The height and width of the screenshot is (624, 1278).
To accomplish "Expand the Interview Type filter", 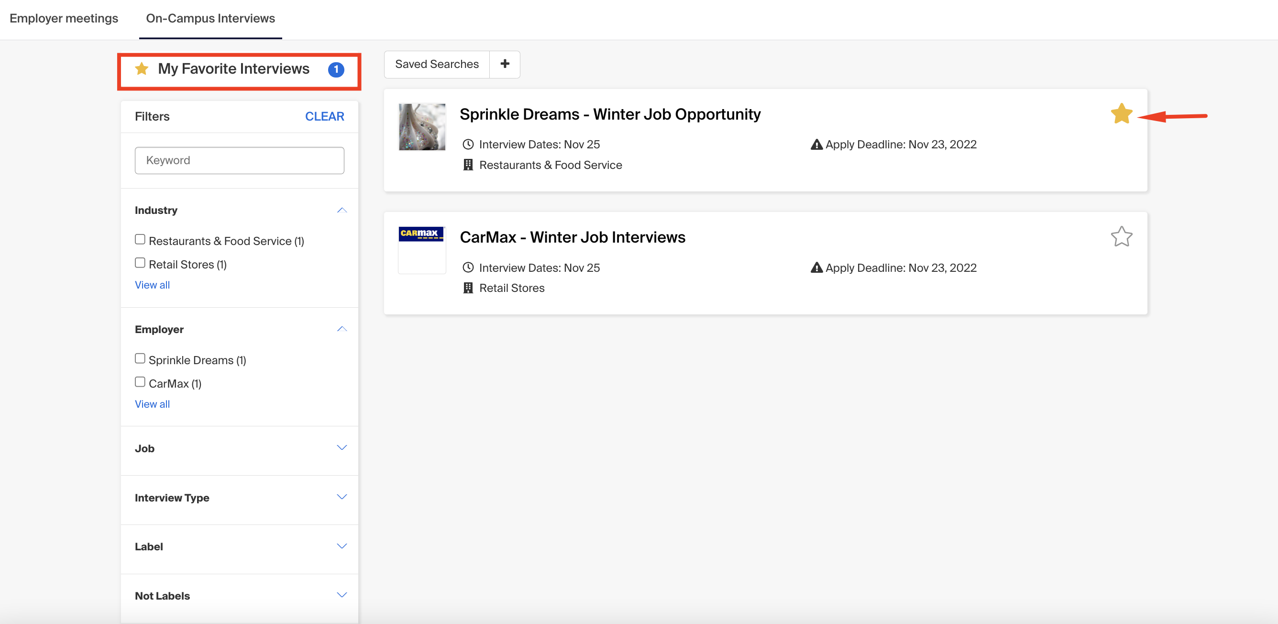I will point(342,497).
